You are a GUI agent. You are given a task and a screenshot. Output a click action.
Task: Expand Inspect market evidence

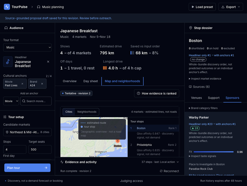click(x=205, y=79)
